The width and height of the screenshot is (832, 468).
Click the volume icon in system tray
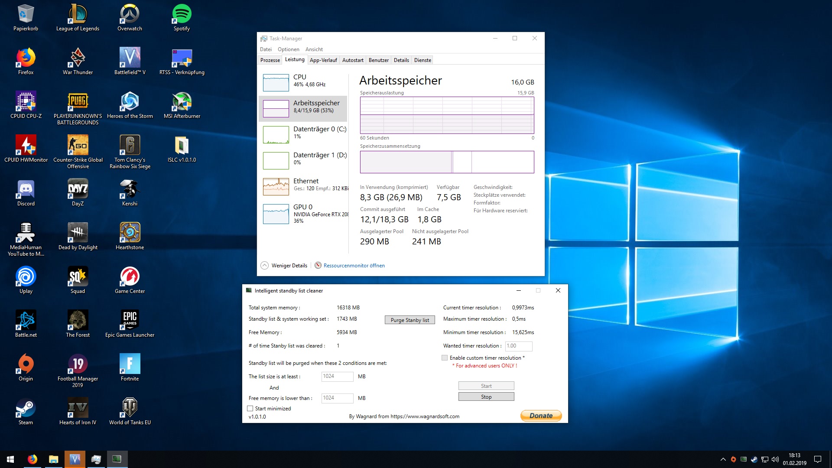coord(775,459)
